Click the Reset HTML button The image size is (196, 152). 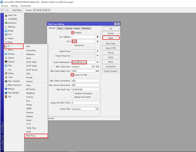(x=111, y=48)
